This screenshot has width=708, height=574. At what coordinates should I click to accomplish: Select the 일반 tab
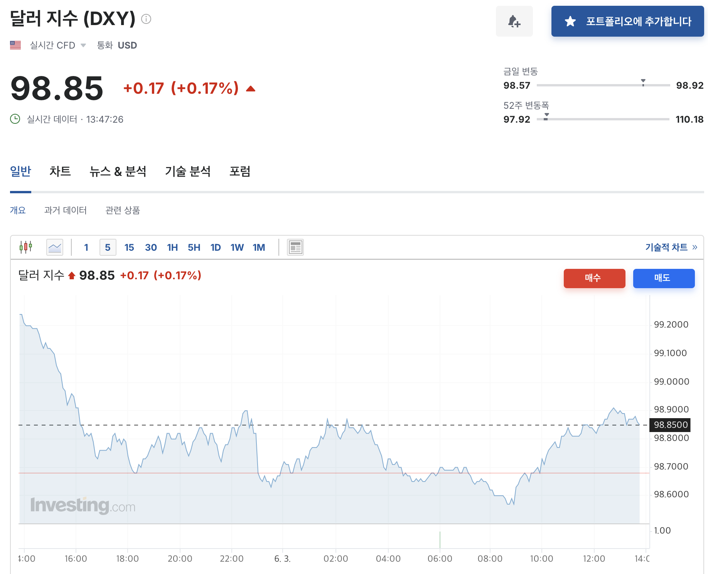[x=20, y=171]
